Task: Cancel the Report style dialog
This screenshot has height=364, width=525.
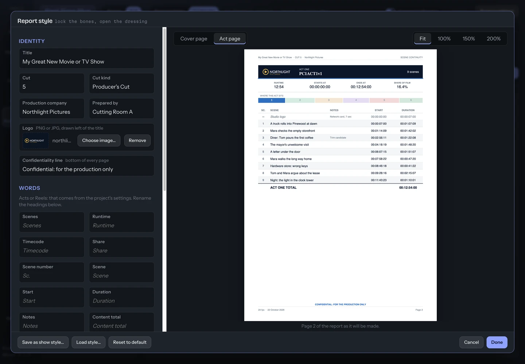Action: [471, 342]
